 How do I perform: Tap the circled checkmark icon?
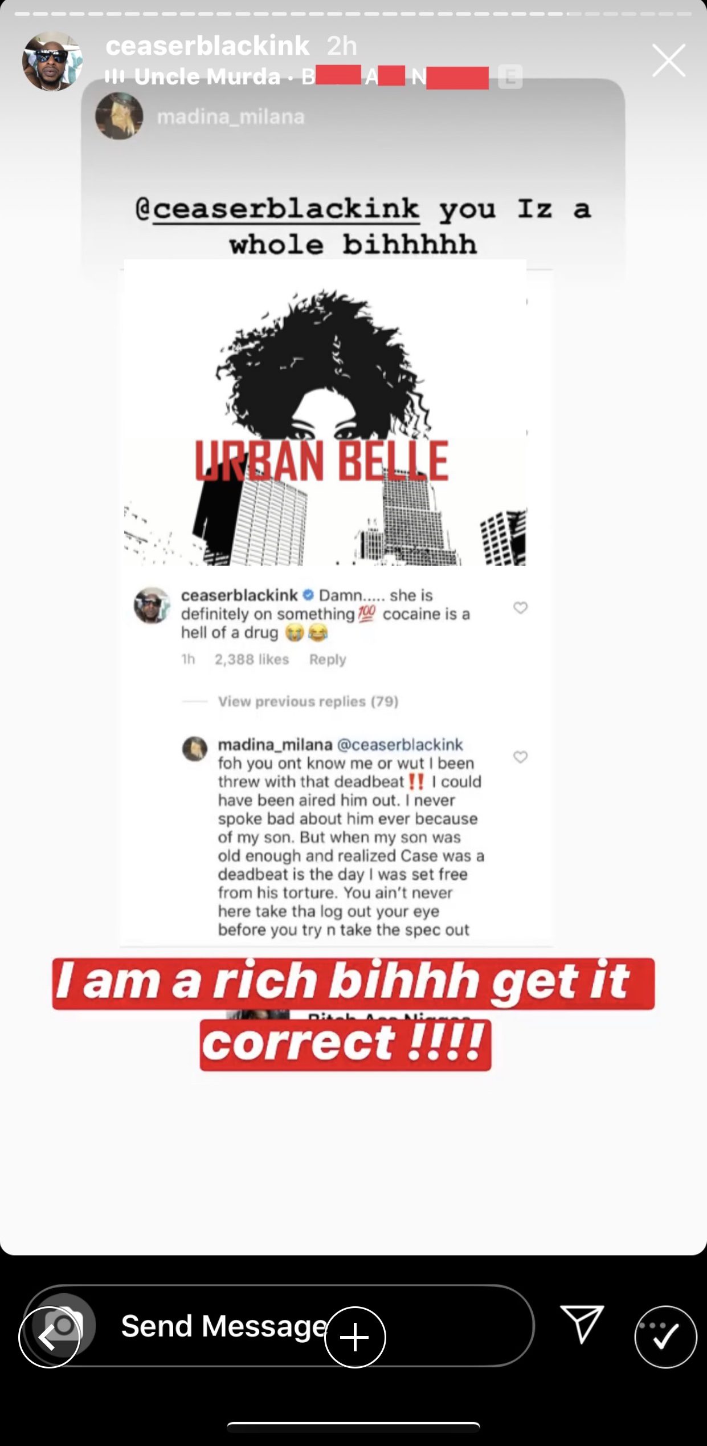point(665,1337)
